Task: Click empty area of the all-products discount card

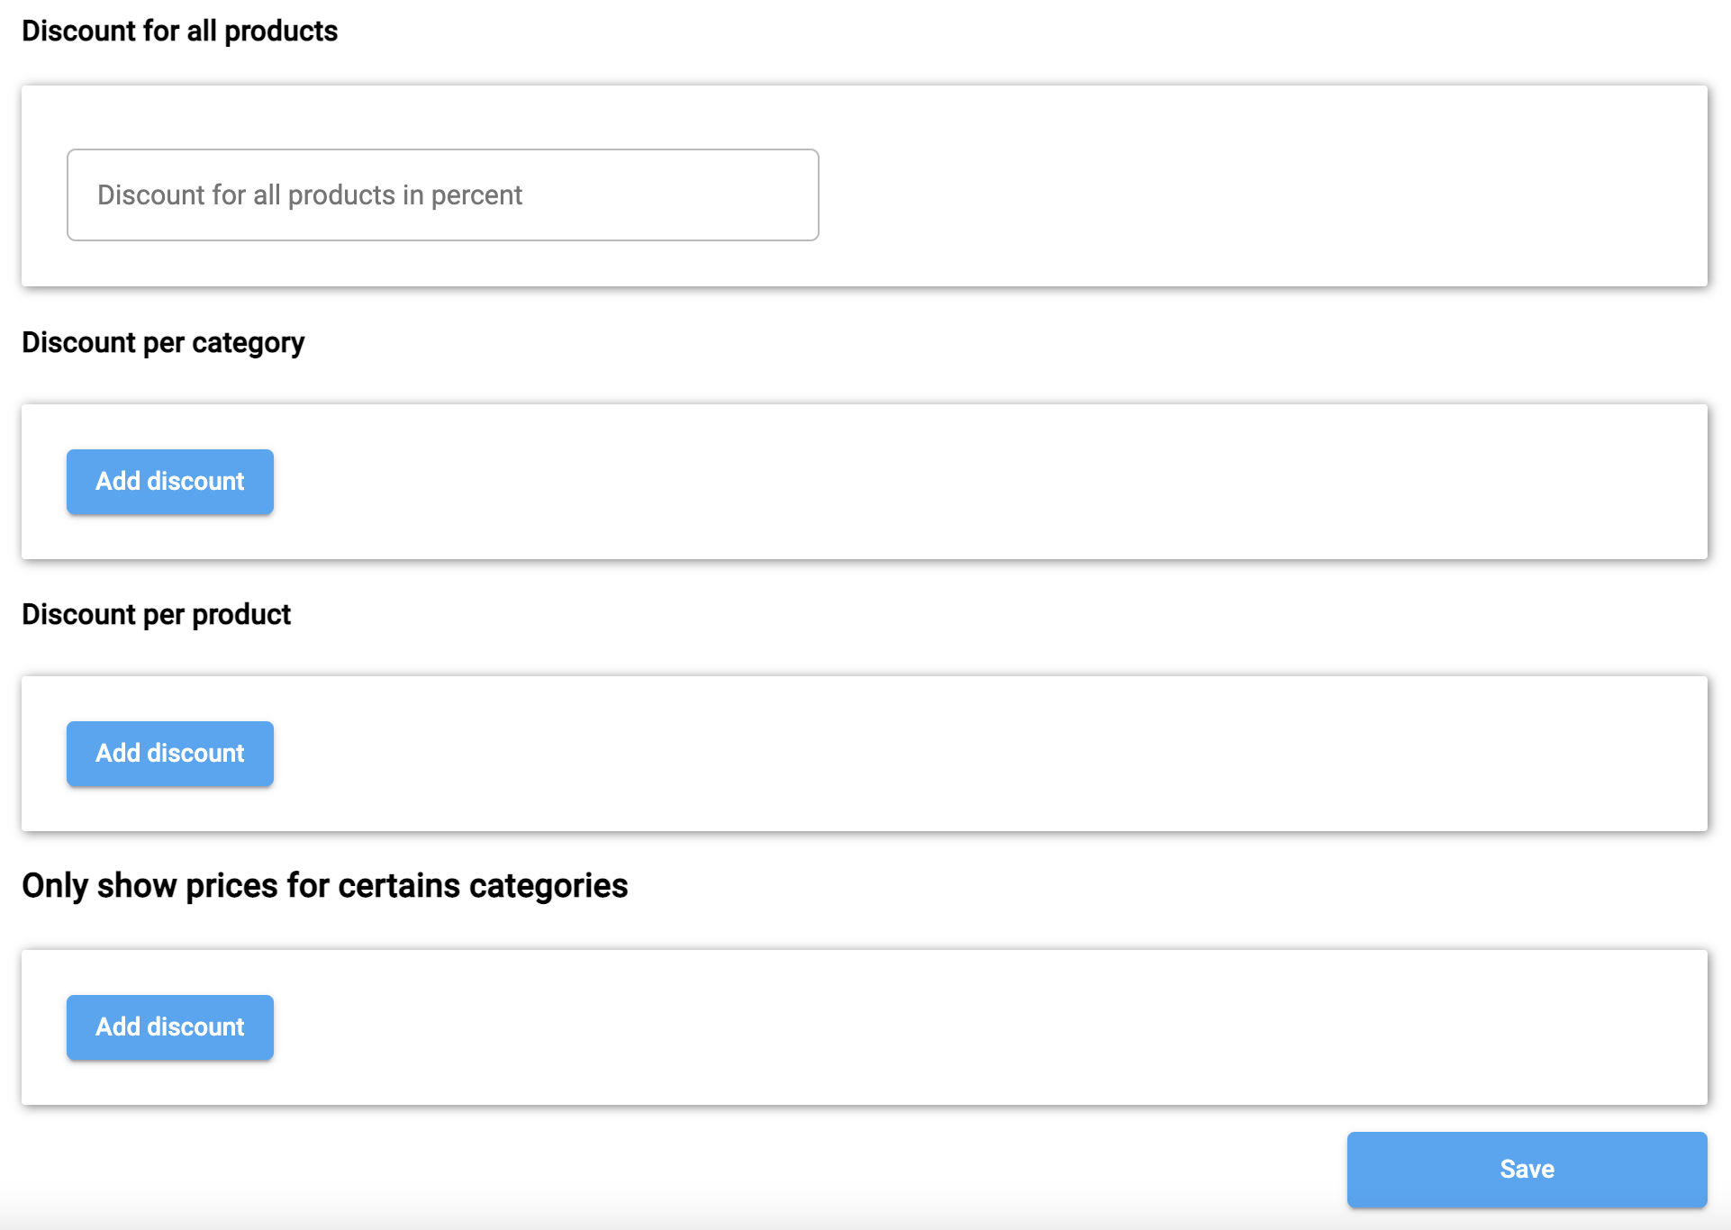Action: 1261,189
